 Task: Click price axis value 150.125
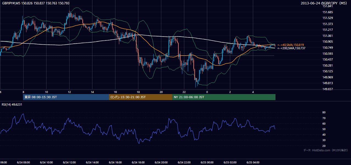[x=328, y=71]
